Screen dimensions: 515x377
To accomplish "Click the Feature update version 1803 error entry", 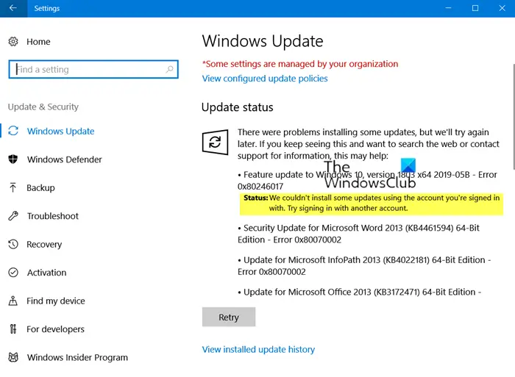I will pos(367,181).
